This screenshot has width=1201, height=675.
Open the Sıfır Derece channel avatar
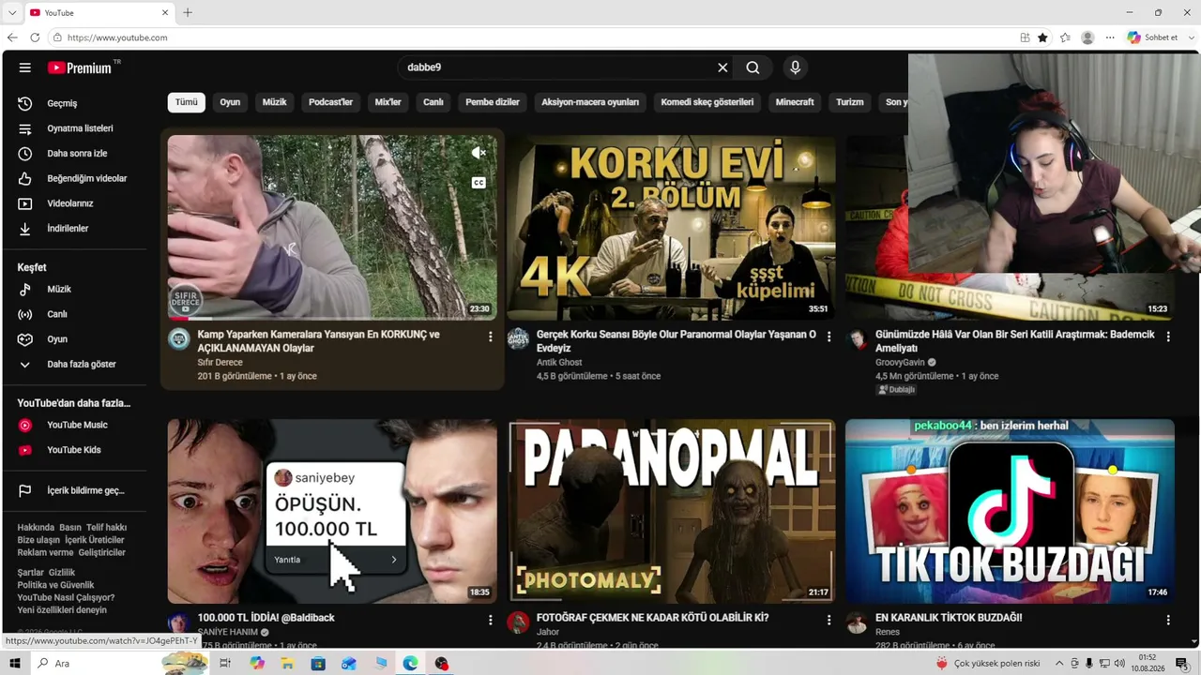click(179, 339)
